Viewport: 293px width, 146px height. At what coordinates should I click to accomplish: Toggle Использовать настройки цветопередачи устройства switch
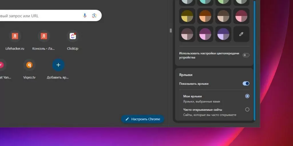pyautogui.click(x=246, y=55)
